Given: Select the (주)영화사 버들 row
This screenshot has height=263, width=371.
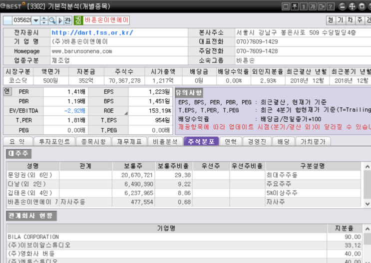Looking at the screenshot, I should (x=184, y=254).
